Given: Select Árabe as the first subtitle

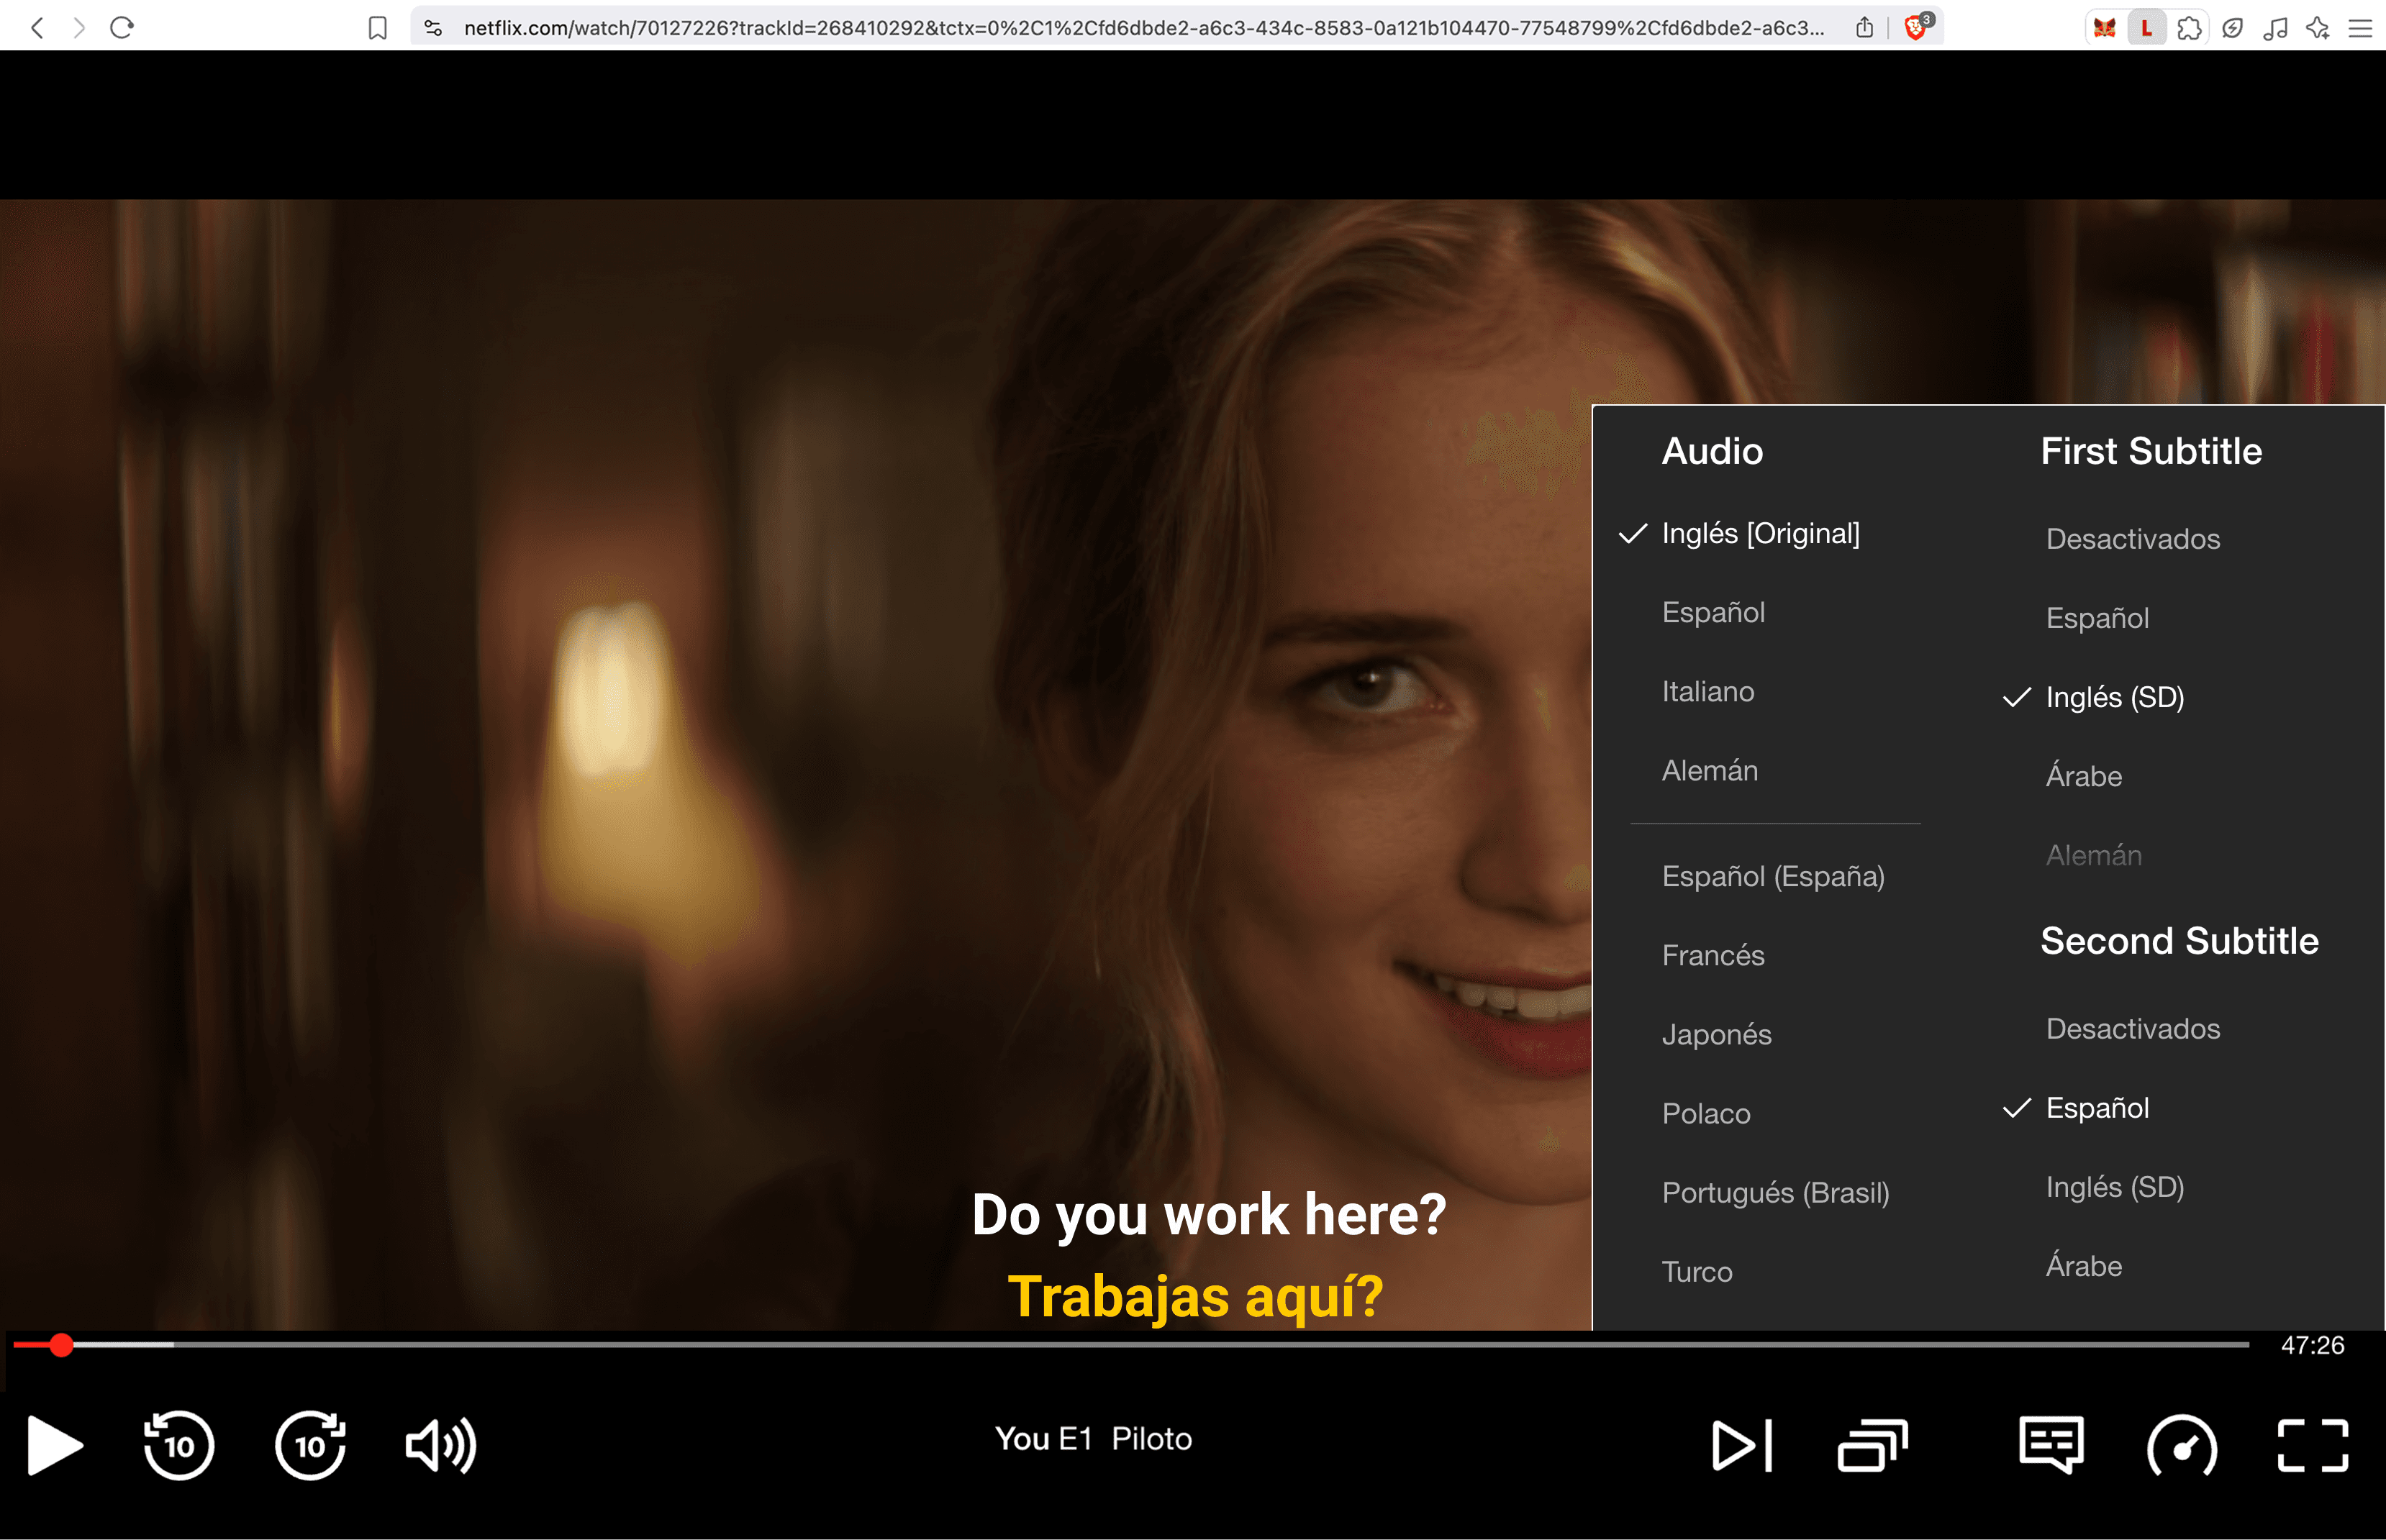Looking at the screenshot, I should [x=2083, y=776].
